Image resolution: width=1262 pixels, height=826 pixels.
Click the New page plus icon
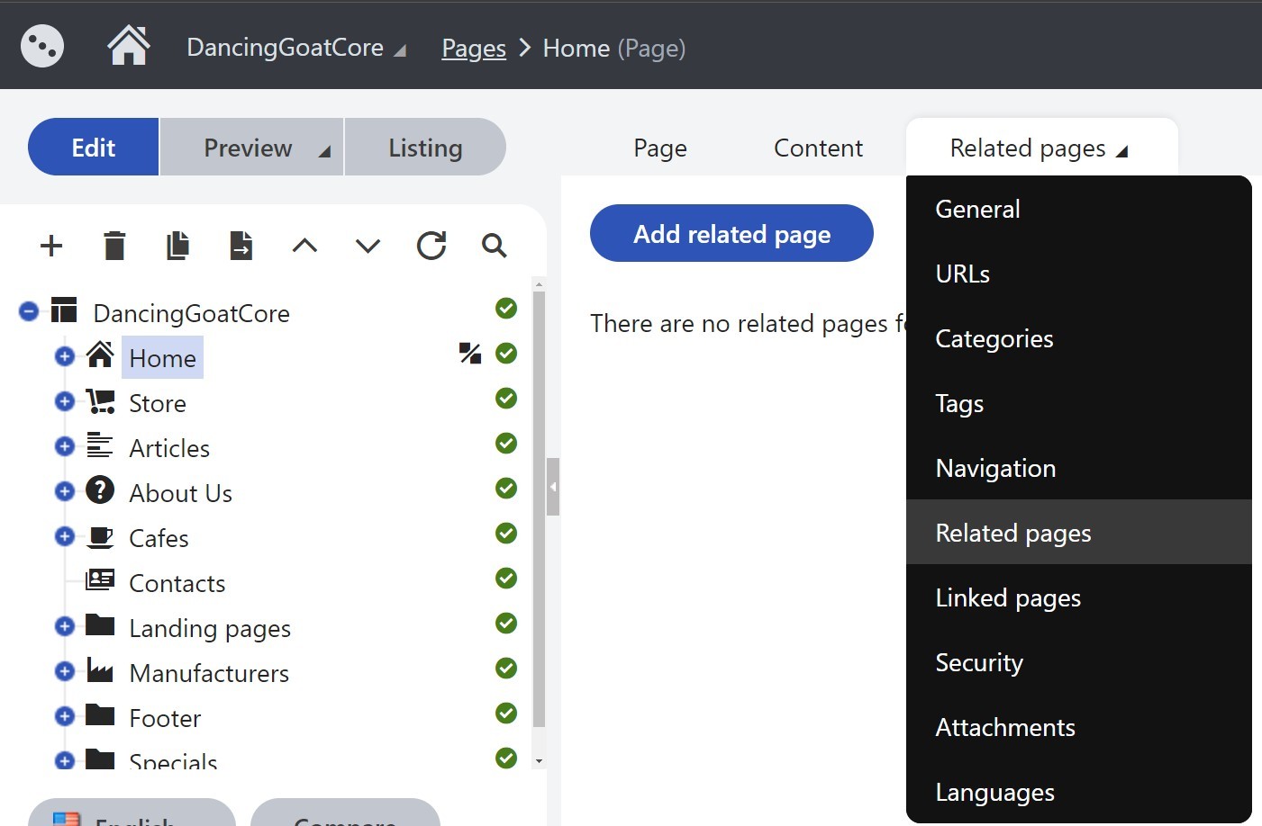point(51,246)
